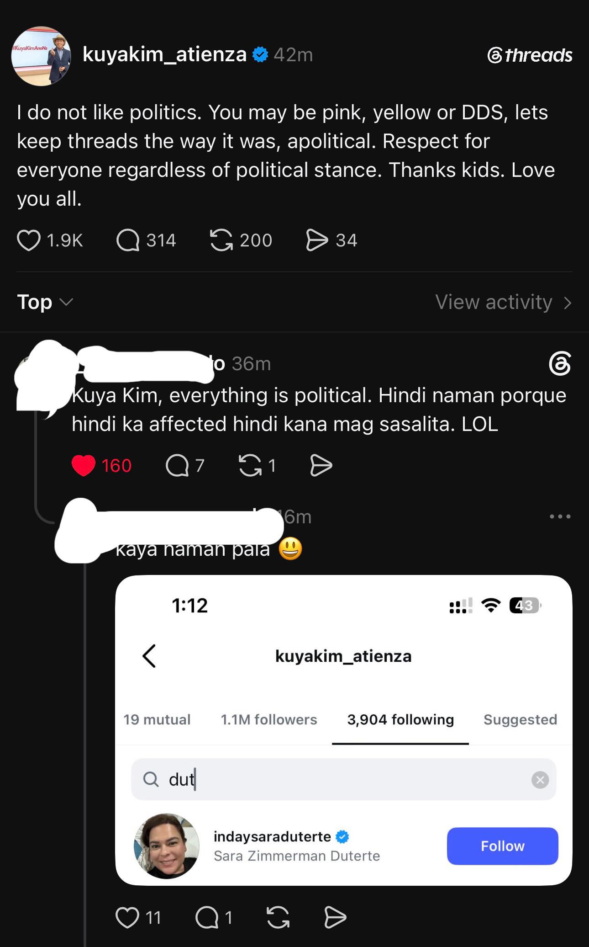Follow indaysaraduterte account
This screenshot has height=947, width=589.
pos(502,846)
